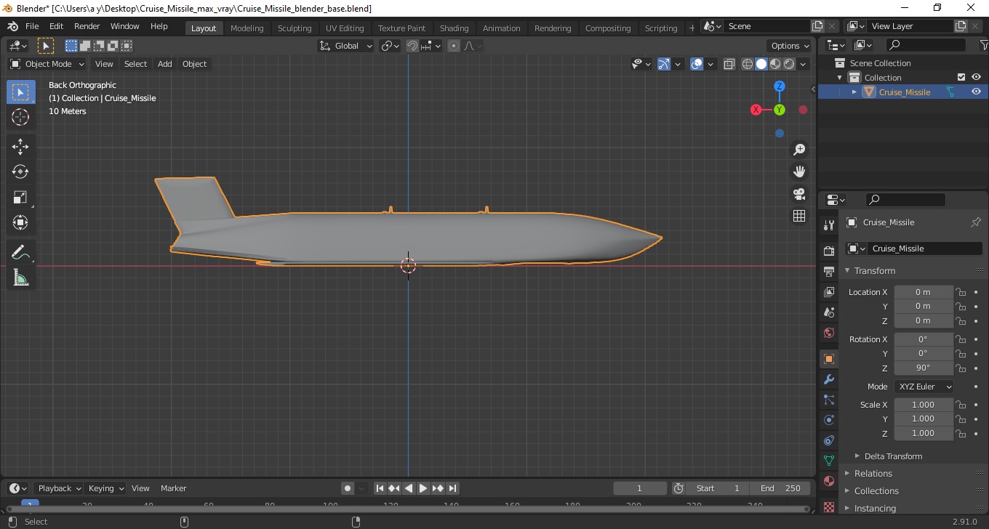
Task: Toggle auto keying record button
Action: (348, 488)
